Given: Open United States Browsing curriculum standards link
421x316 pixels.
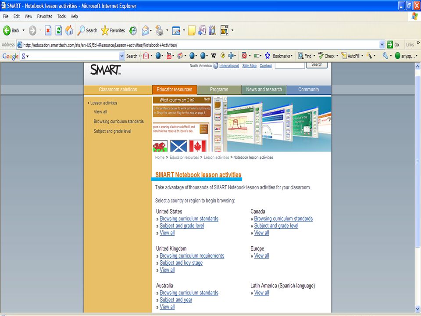Looking at the screenshot, I should tap(189, 219).
